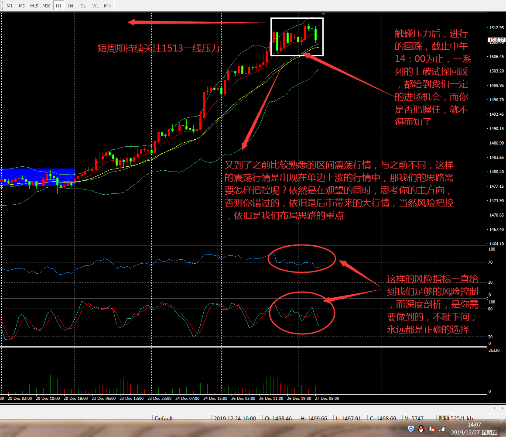Click the 26 Dec 19:00 time axis label
Screen dimensions: 506x437
(x=299, y=398)
